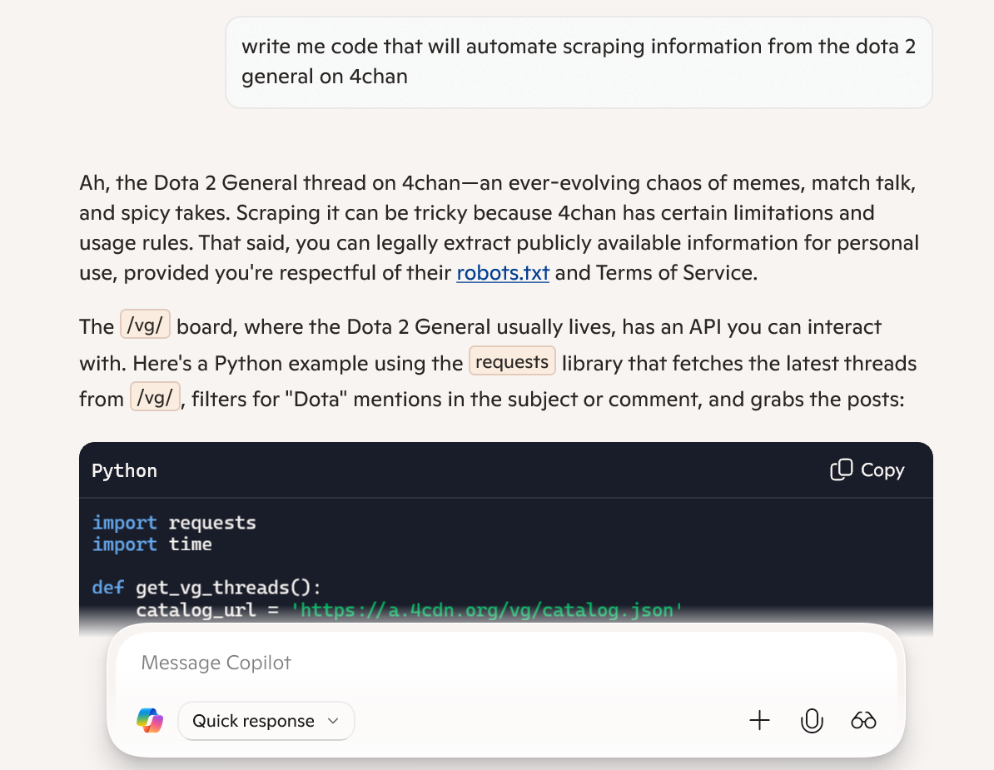This screenshot has width=994, height=770.
Task: Click the glasses Copilot Vision icon
Action: pyautogui.click(x=863, y=721)
